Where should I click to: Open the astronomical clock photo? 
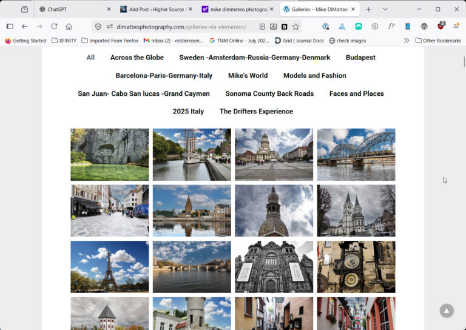(356, 267)
